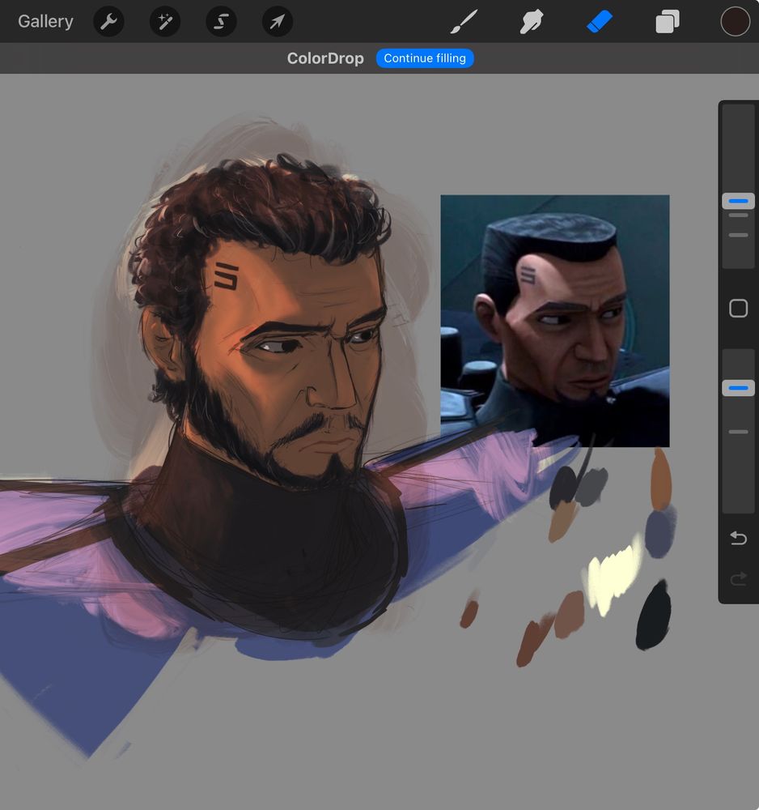
Task: Activate the Selection tool
Action: coord(222,22)
